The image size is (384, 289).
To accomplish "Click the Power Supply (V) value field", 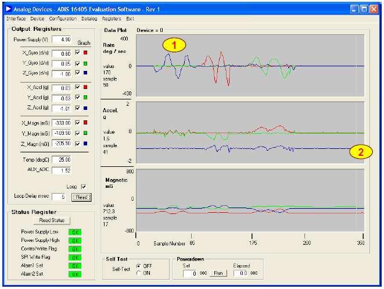I will click(x=62, y=40).
